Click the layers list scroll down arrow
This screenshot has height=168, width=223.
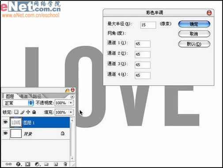[x=72, y=158]
